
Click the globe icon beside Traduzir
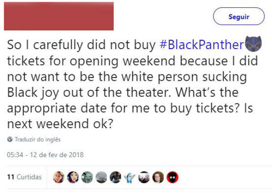[10, 139]
